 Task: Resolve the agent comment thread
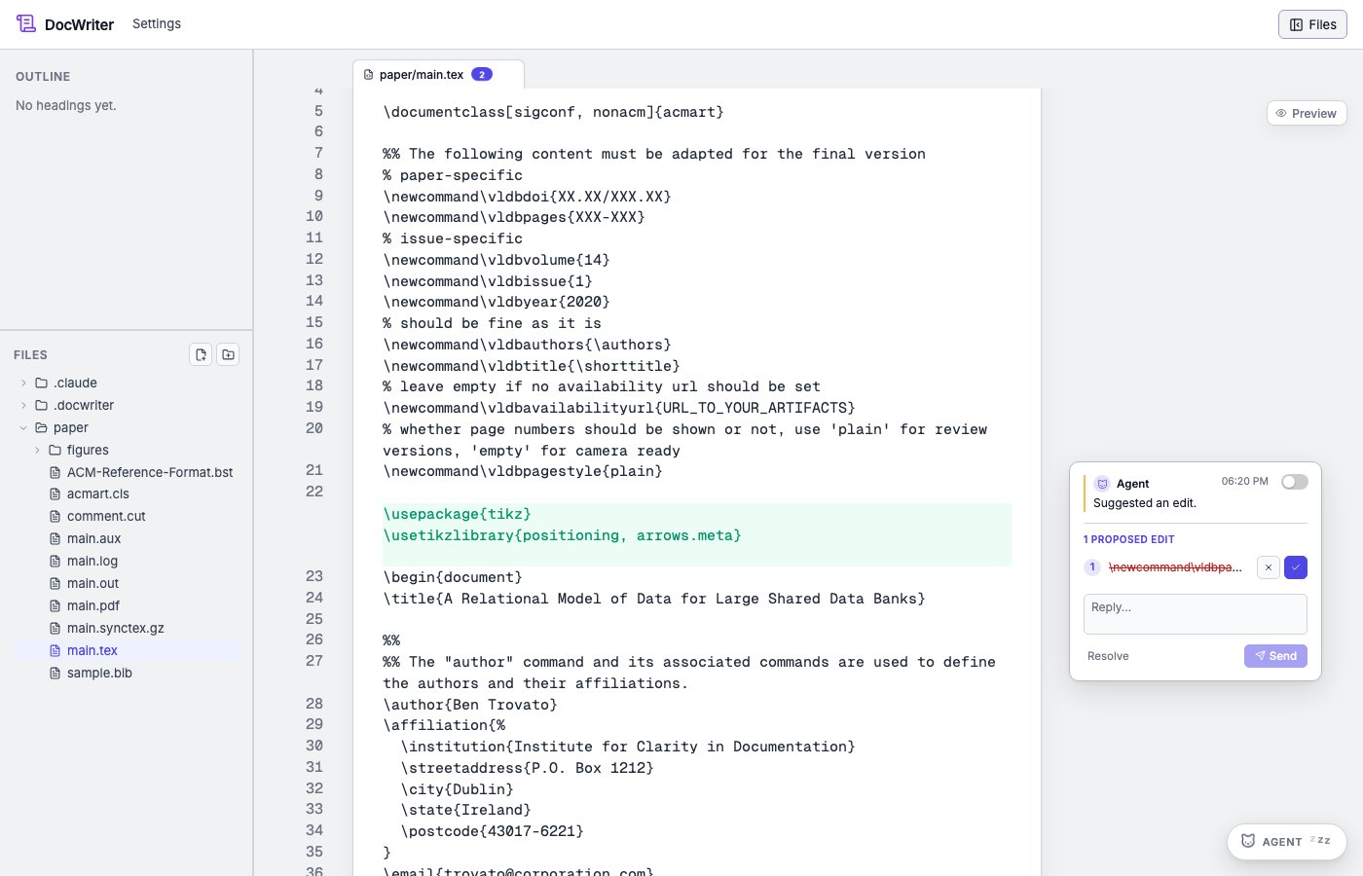[1108, 656]
